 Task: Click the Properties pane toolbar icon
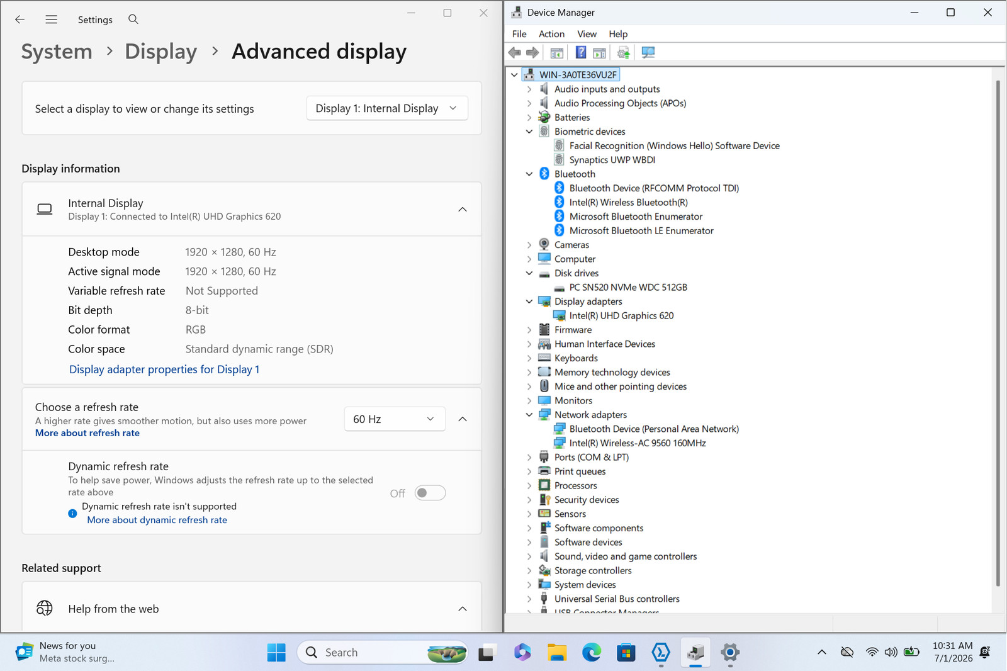click(x=599, y=53)
